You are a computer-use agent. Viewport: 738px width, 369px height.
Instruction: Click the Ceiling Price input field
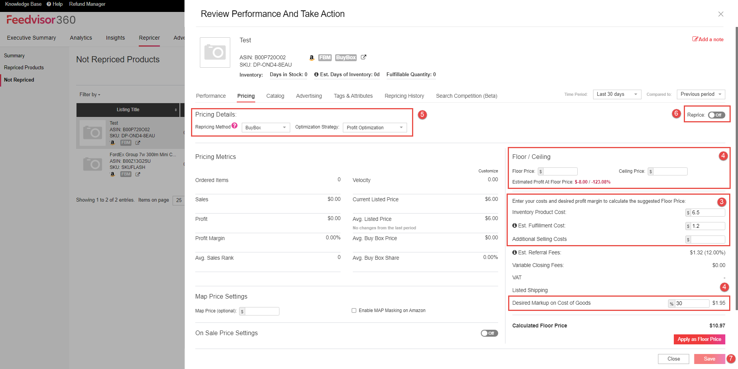tap(670, 171)
